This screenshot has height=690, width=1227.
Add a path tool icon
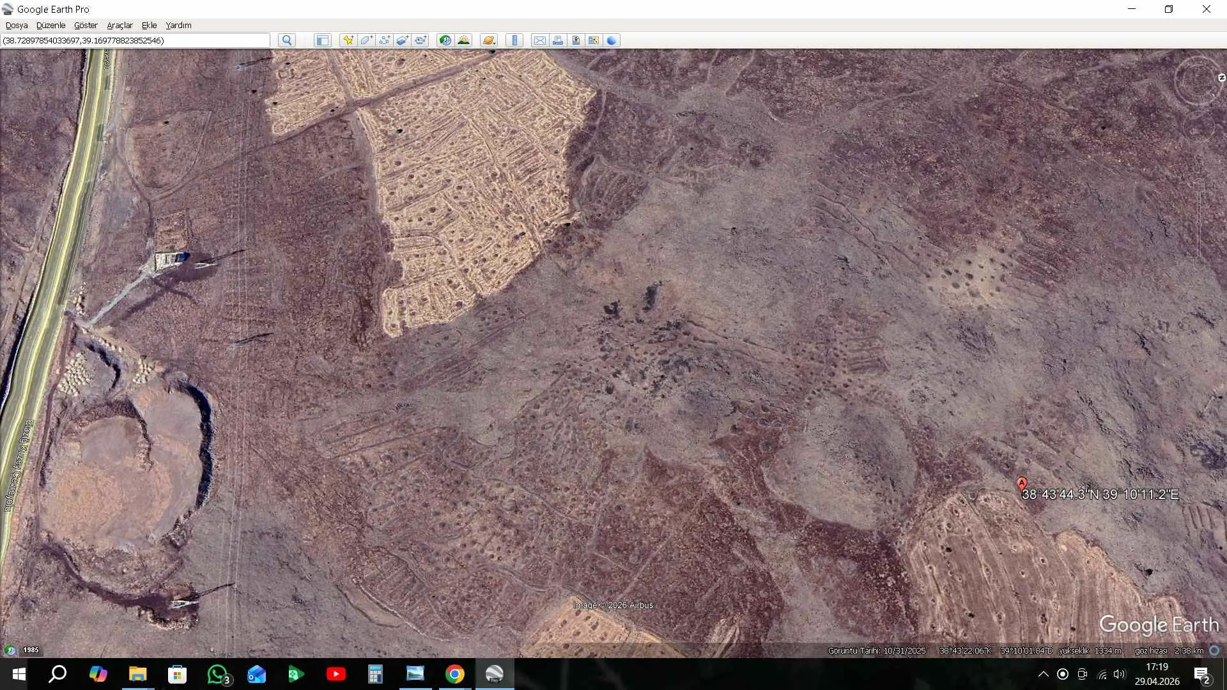pyautogui.click(x=384, y=40)
